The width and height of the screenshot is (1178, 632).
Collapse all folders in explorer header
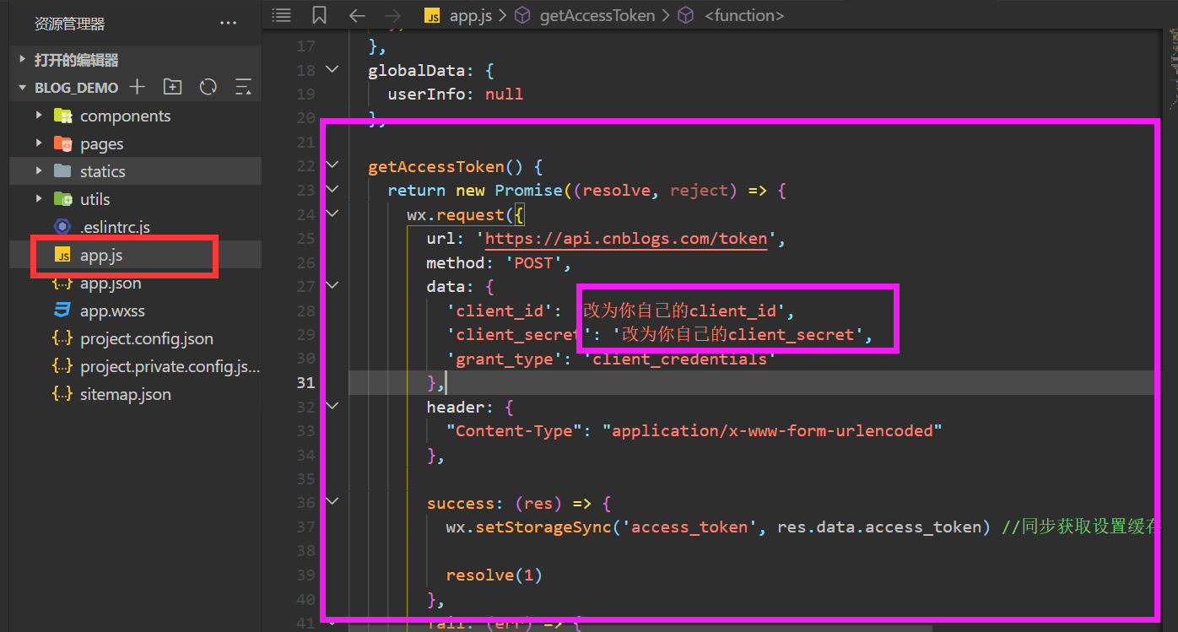point(243,87)
